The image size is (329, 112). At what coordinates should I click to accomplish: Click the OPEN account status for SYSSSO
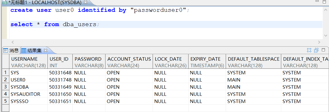129,101
